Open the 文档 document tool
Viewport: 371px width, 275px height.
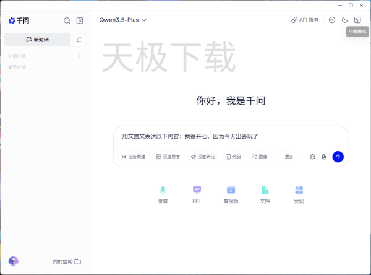pyautogui.click(x=265, y=194)
